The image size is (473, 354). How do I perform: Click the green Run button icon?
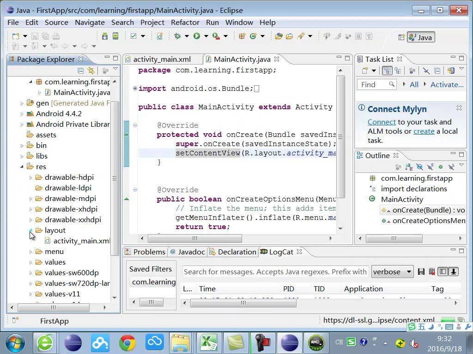197,36
